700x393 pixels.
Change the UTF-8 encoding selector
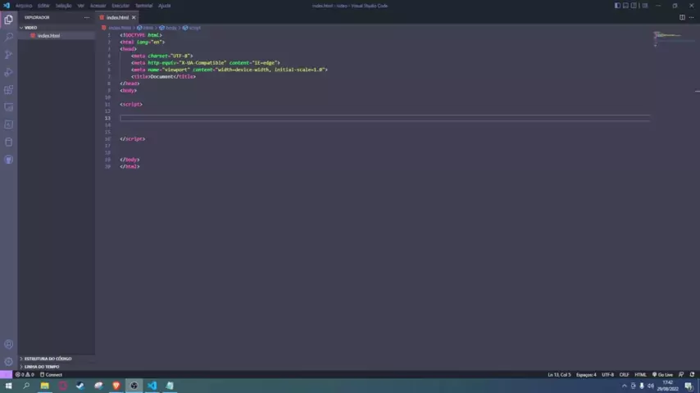point(607,375)
